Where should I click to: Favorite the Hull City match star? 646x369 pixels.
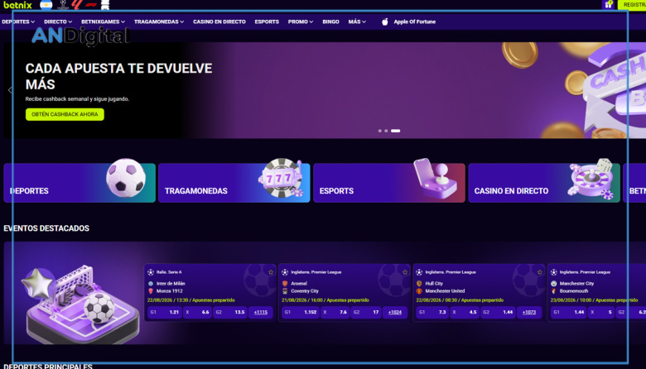(x=540, y=272)
